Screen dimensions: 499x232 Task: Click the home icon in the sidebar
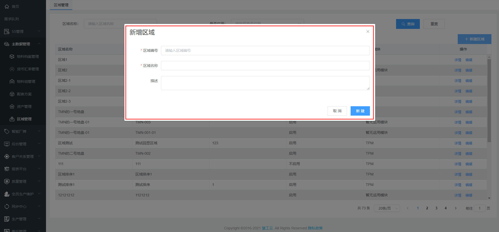[7, 7]
